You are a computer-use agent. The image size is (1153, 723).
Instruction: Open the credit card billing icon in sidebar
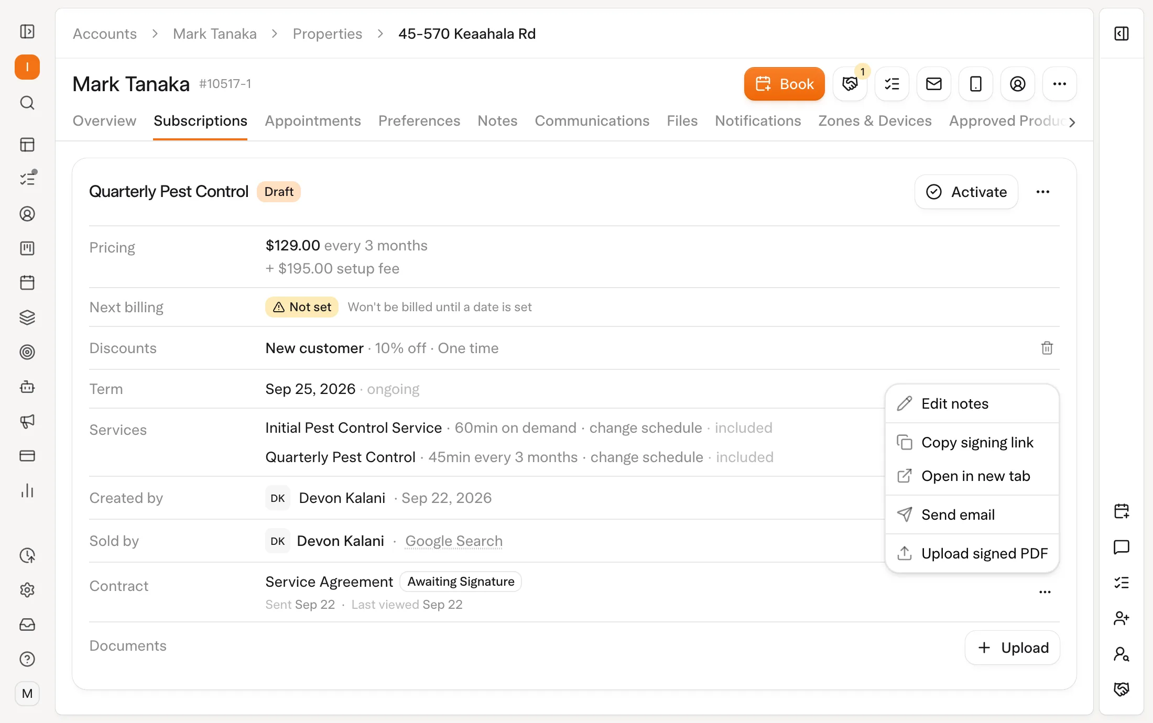tap(27, 456)
